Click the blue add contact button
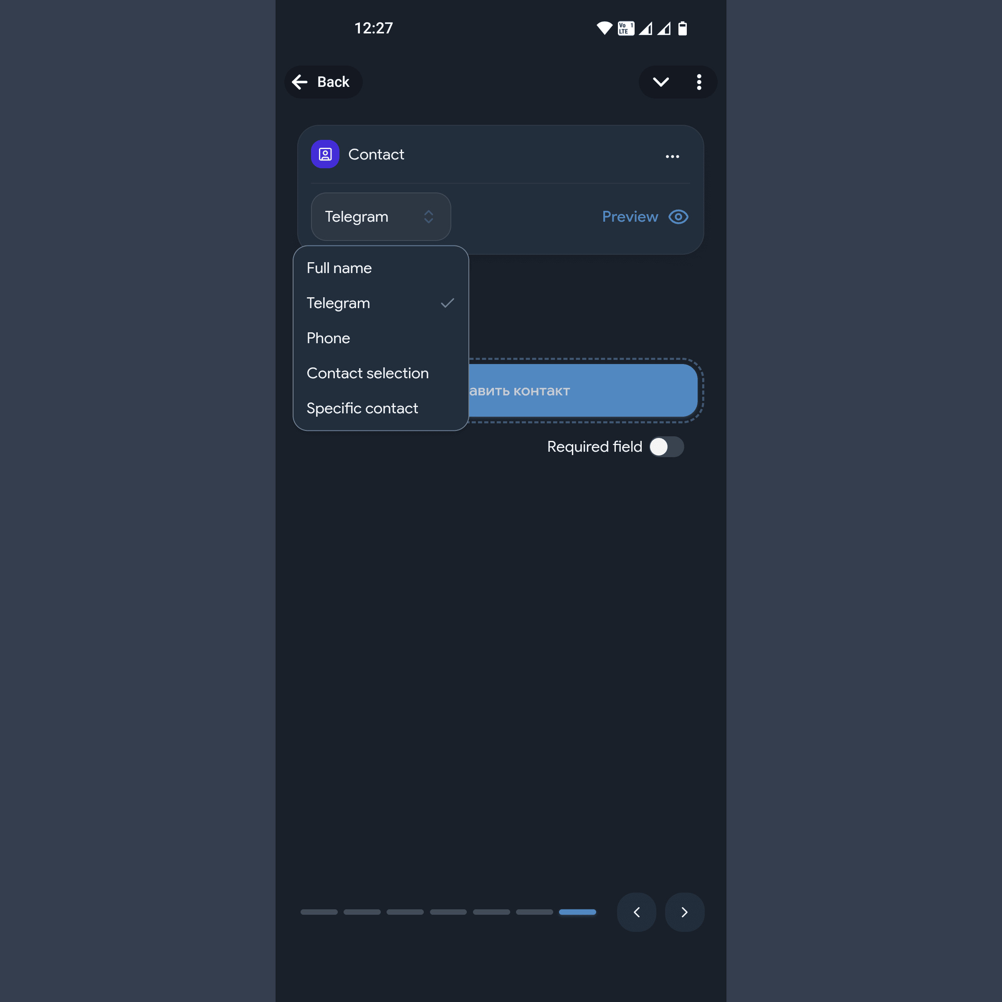The width and height of the screenshot is (1002, 1002). click(583, 390)
